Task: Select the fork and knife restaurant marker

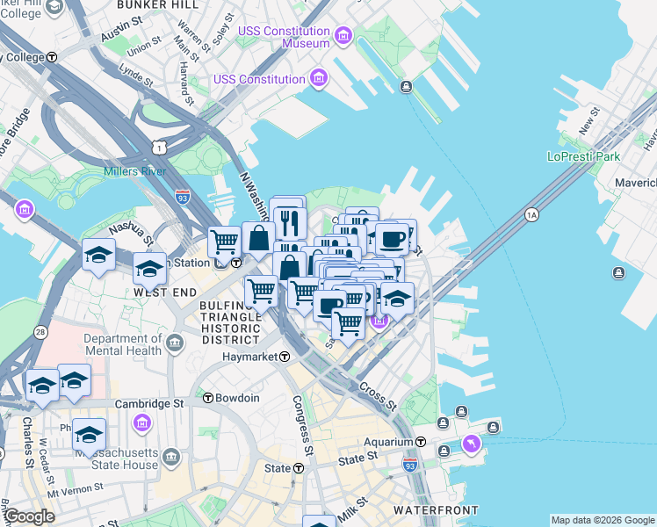Action: click(290, 223)
